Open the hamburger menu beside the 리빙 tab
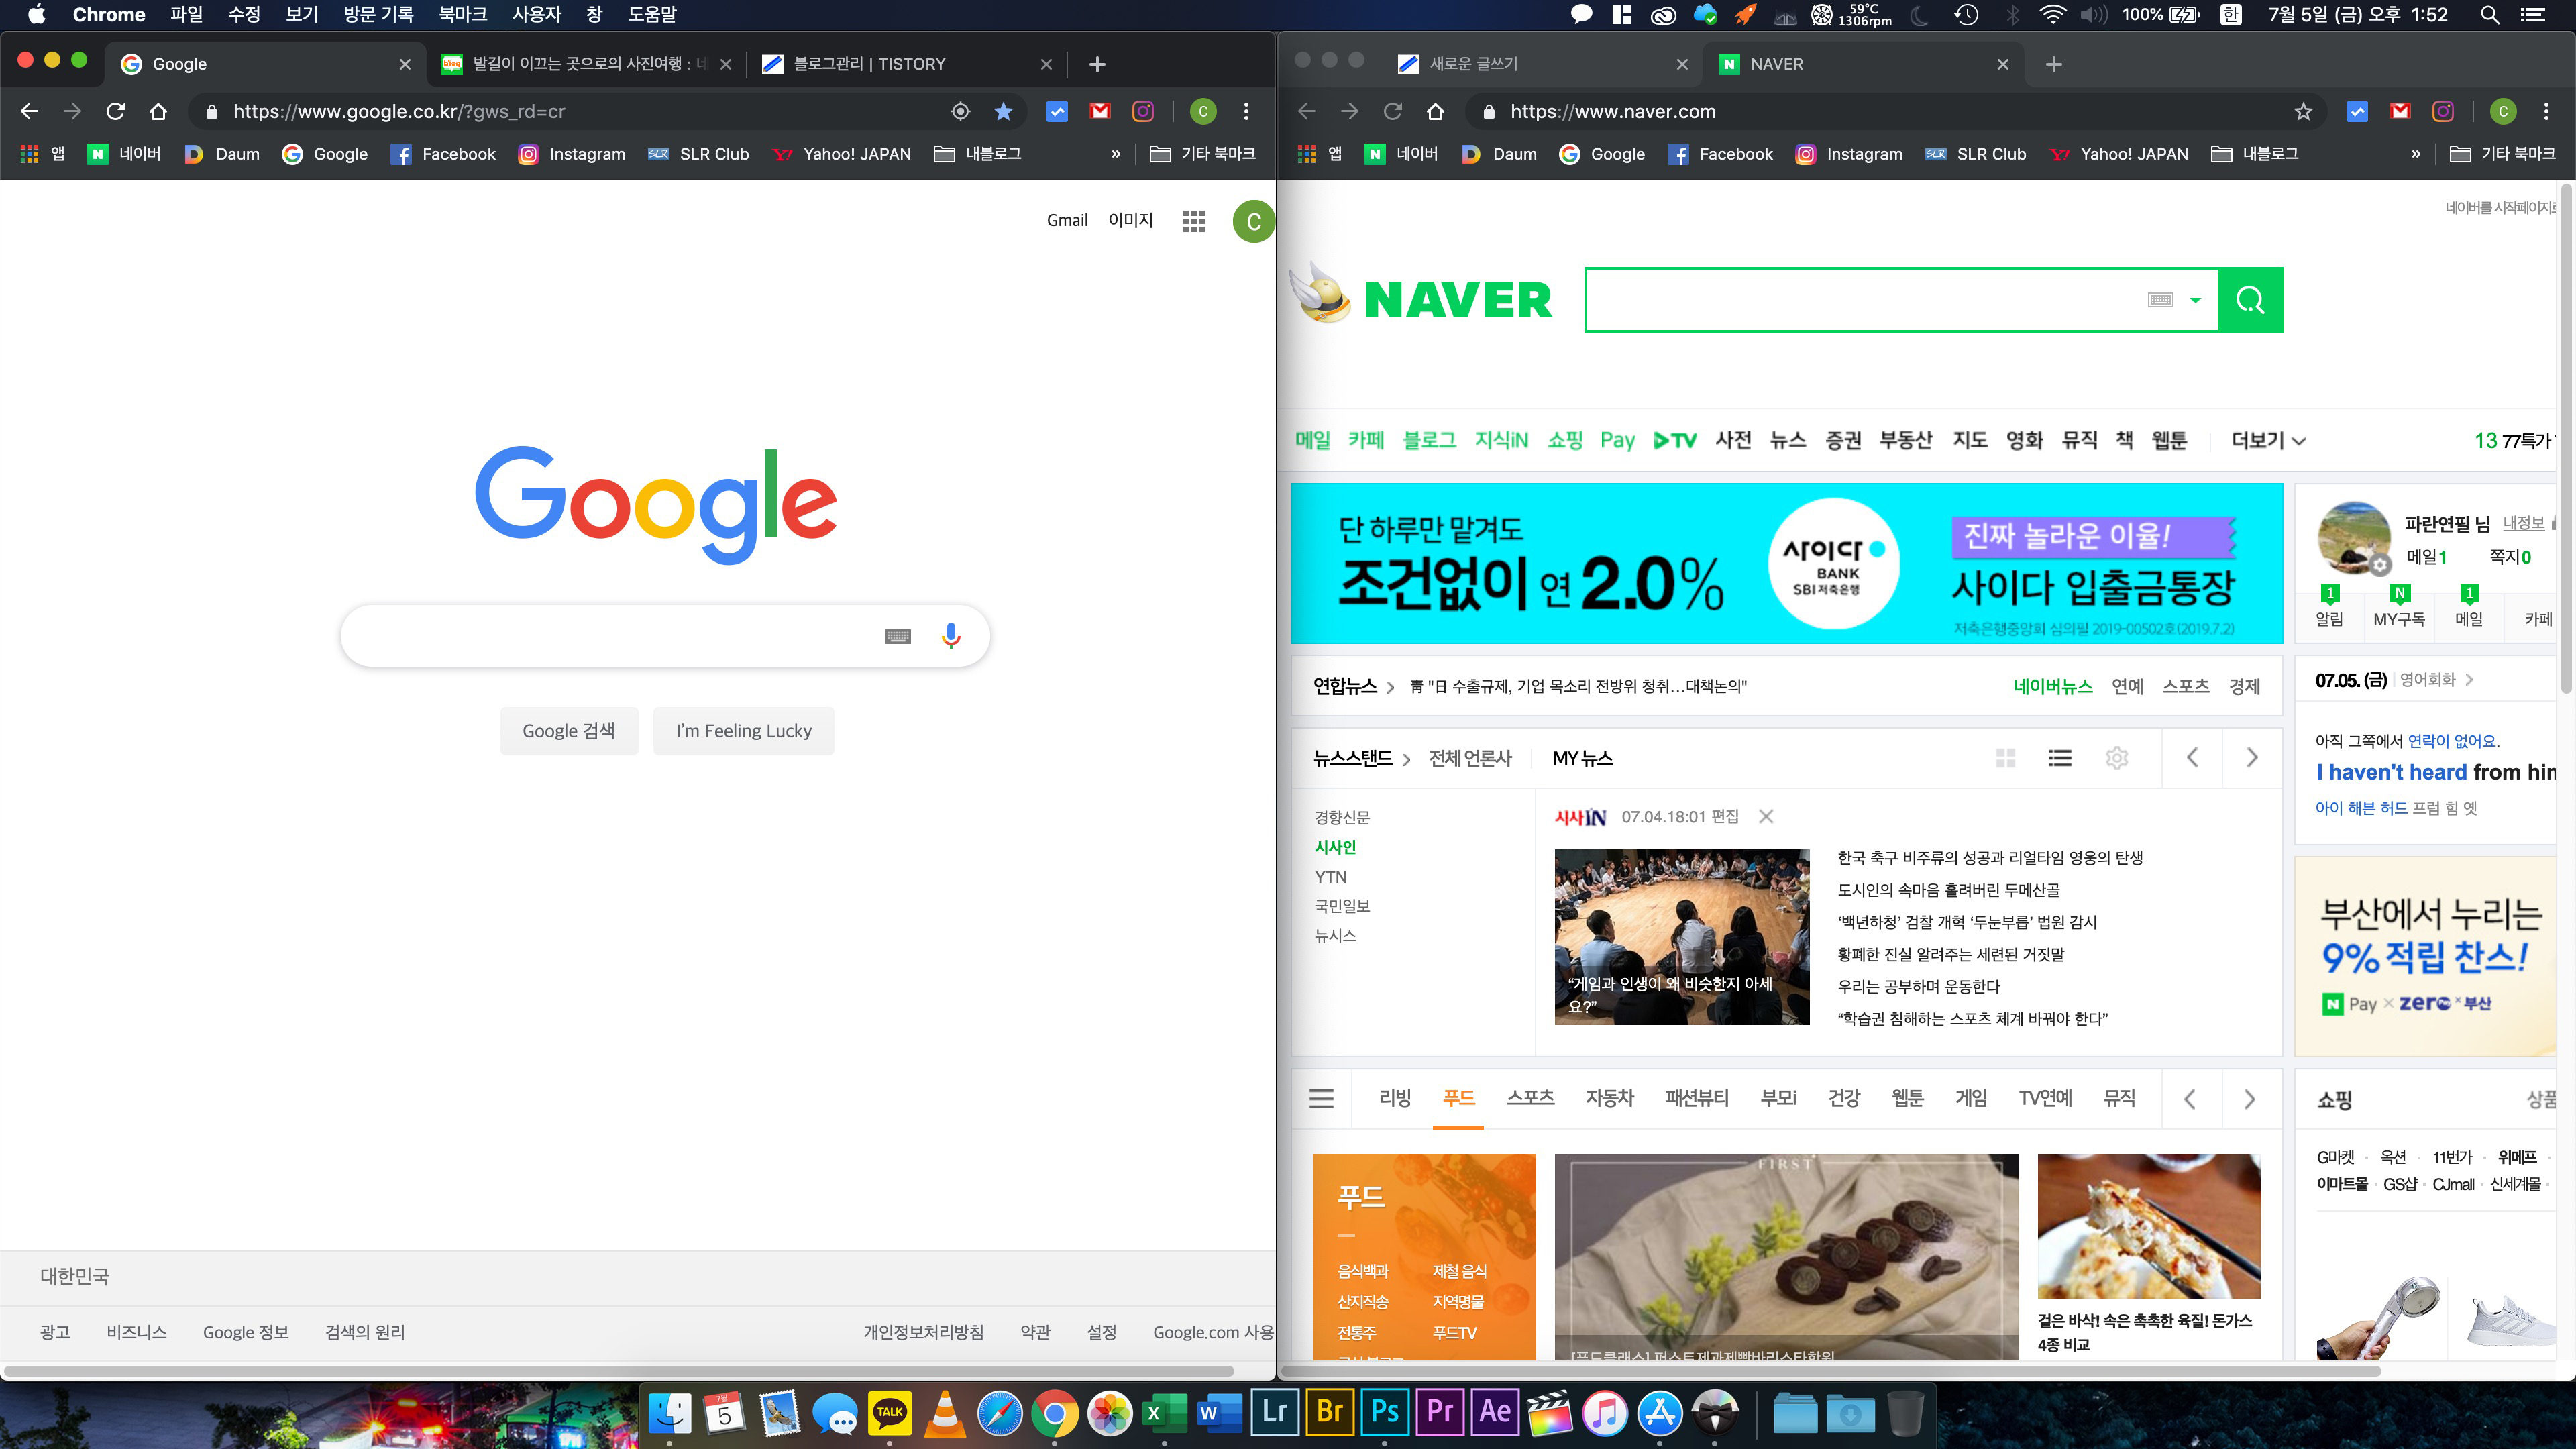Image resolution: width=2576 pixels, height=1449 pixels. point(1321,1099)
